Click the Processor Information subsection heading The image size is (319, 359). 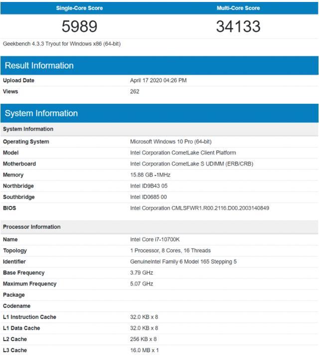[31, 227]
